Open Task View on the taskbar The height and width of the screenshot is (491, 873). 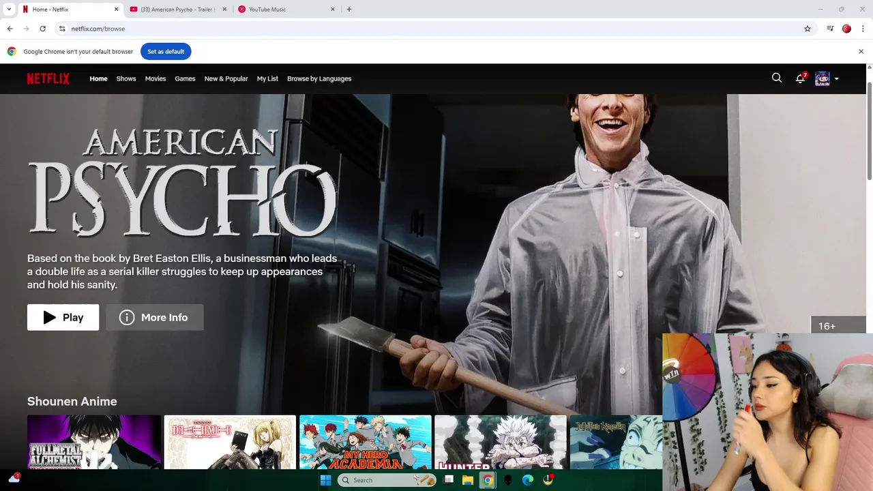tap(448, 480)
